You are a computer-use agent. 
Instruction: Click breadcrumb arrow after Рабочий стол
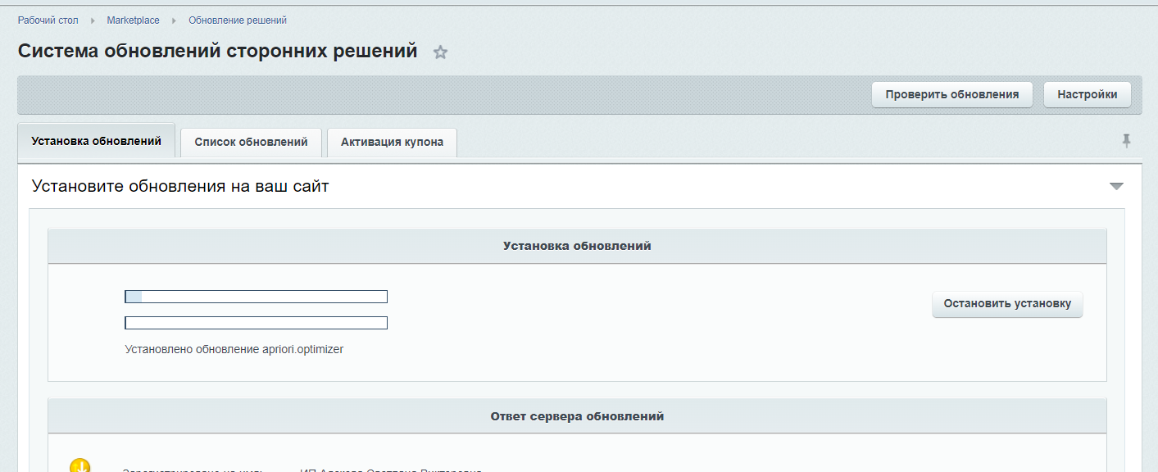tap(93, 20)
